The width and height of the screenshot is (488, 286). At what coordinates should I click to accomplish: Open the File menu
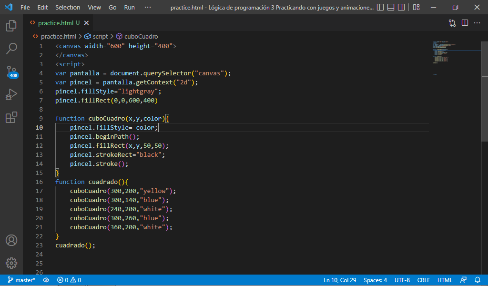coord(25,8)
